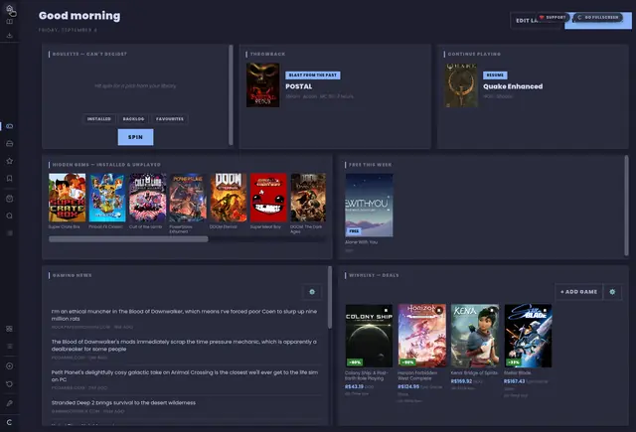This screenshot has height=432, width=636.
Task: Click the circular refresh arrow sidebar icon
Action: (9, 383)
